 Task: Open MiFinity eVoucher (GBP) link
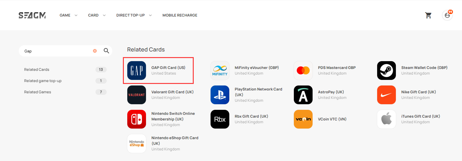(257, 68)
